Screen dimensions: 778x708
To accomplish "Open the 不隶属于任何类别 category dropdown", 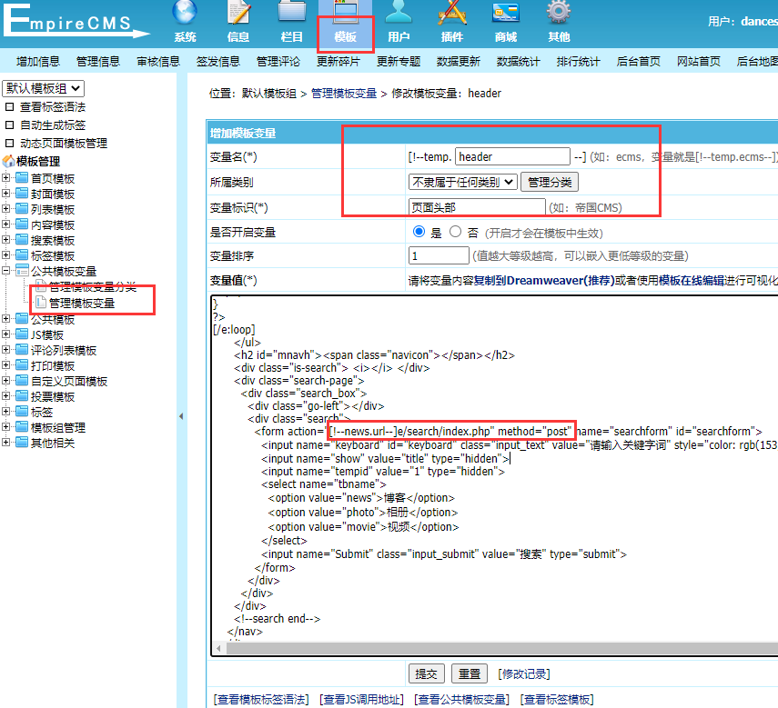I will click(462, 182).
